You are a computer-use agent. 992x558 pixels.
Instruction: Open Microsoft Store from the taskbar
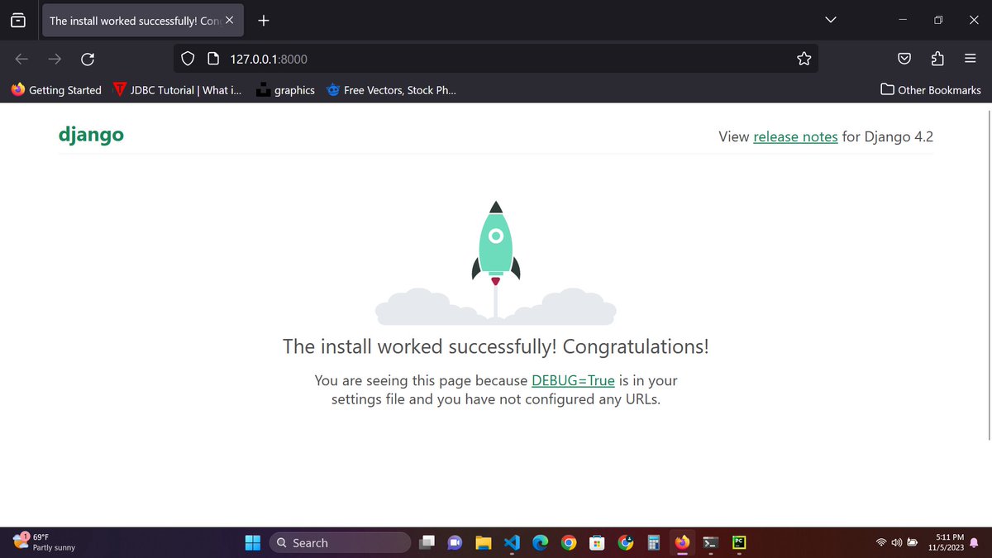(597, 543)
